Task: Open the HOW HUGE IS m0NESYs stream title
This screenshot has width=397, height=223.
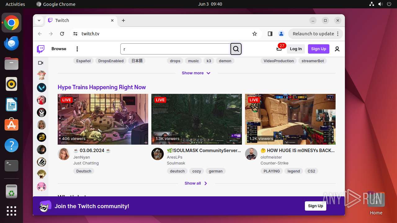Action: pos(298,151)
